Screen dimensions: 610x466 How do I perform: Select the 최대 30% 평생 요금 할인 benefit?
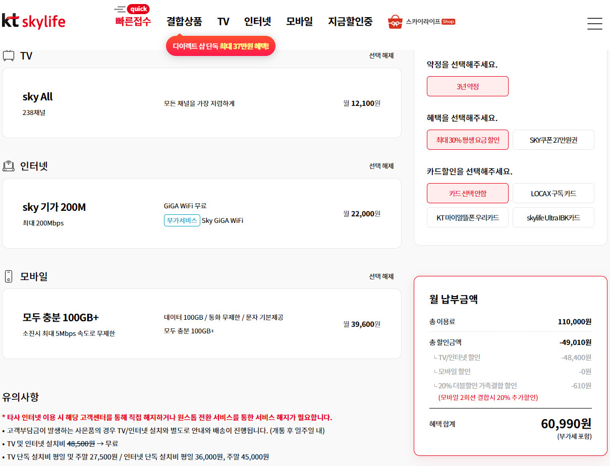pos(467,140)
